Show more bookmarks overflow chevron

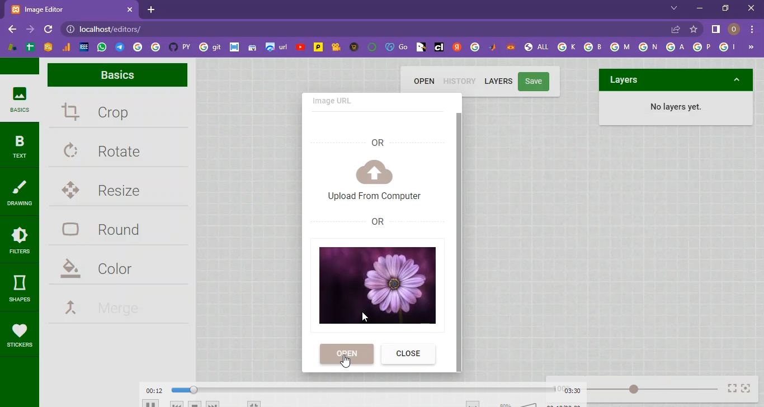tap(751, 48)
